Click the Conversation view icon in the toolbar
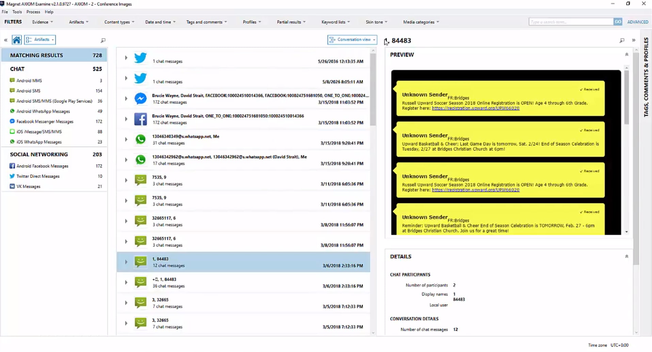652x352 pixels. (x=332, y=39)
